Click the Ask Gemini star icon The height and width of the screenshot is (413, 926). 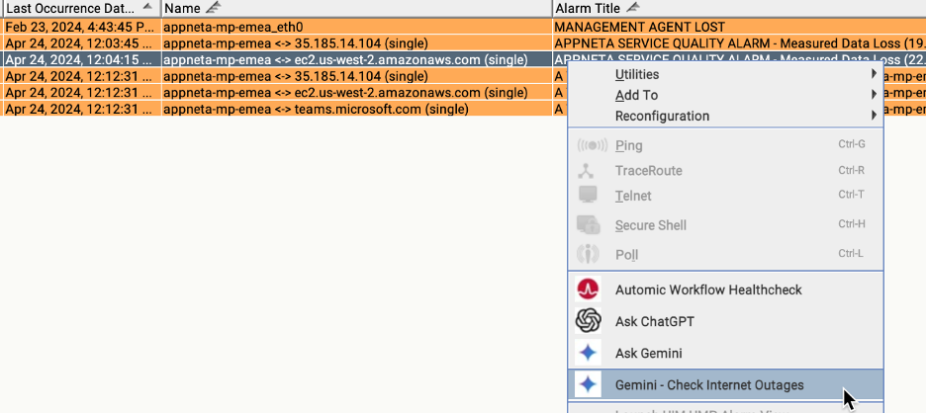tap(589, 353)
